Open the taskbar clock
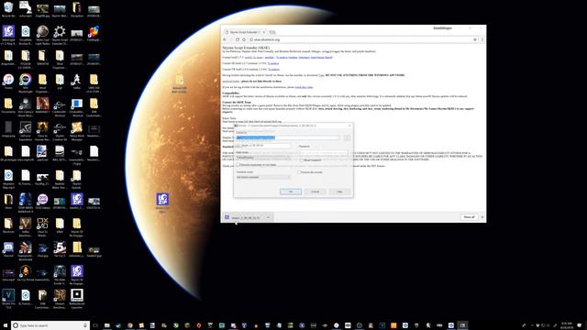Viewport: 587px width, 330px height. (567, 325)
